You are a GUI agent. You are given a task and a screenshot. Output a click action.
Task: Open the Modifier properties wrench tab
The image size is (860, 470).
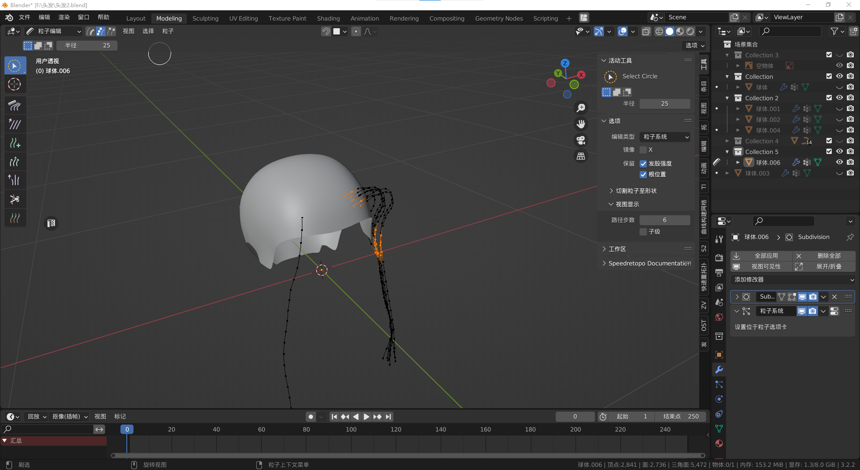point(719,370)
